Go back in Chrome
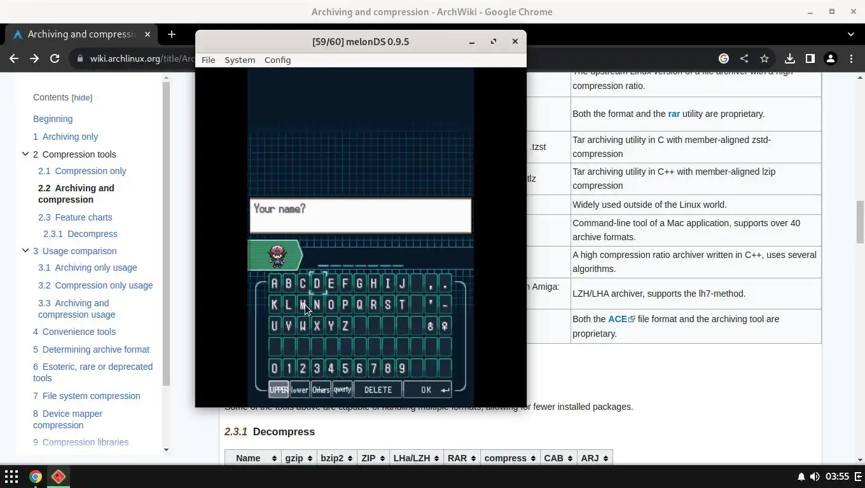This screenshot has height=488, width=865. click(14, 58)
